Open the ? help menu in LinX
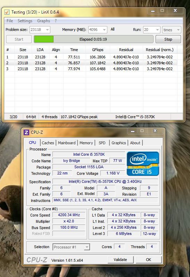The height and width of the screenshot is (277, 190). [56, 21]
